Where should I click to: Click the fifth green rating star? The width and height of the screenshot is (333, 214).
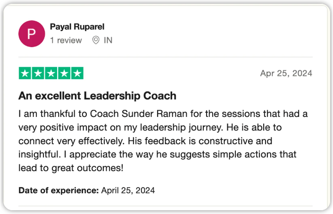pos(77,73)
